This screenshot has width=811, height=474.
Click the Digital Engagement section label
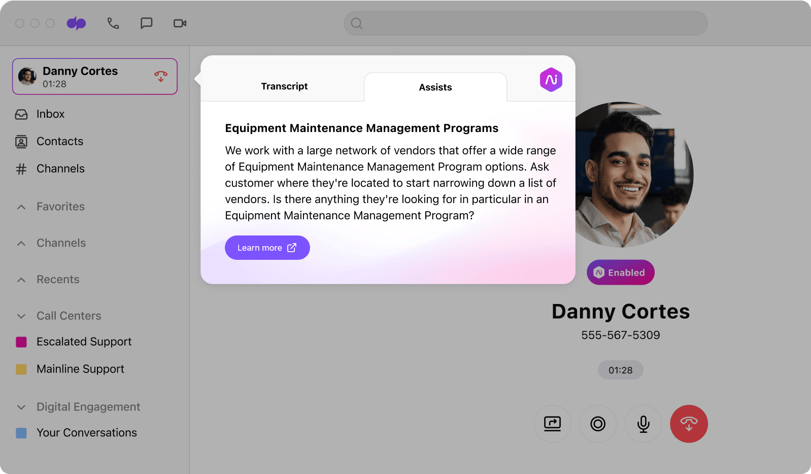coord(88,407)
